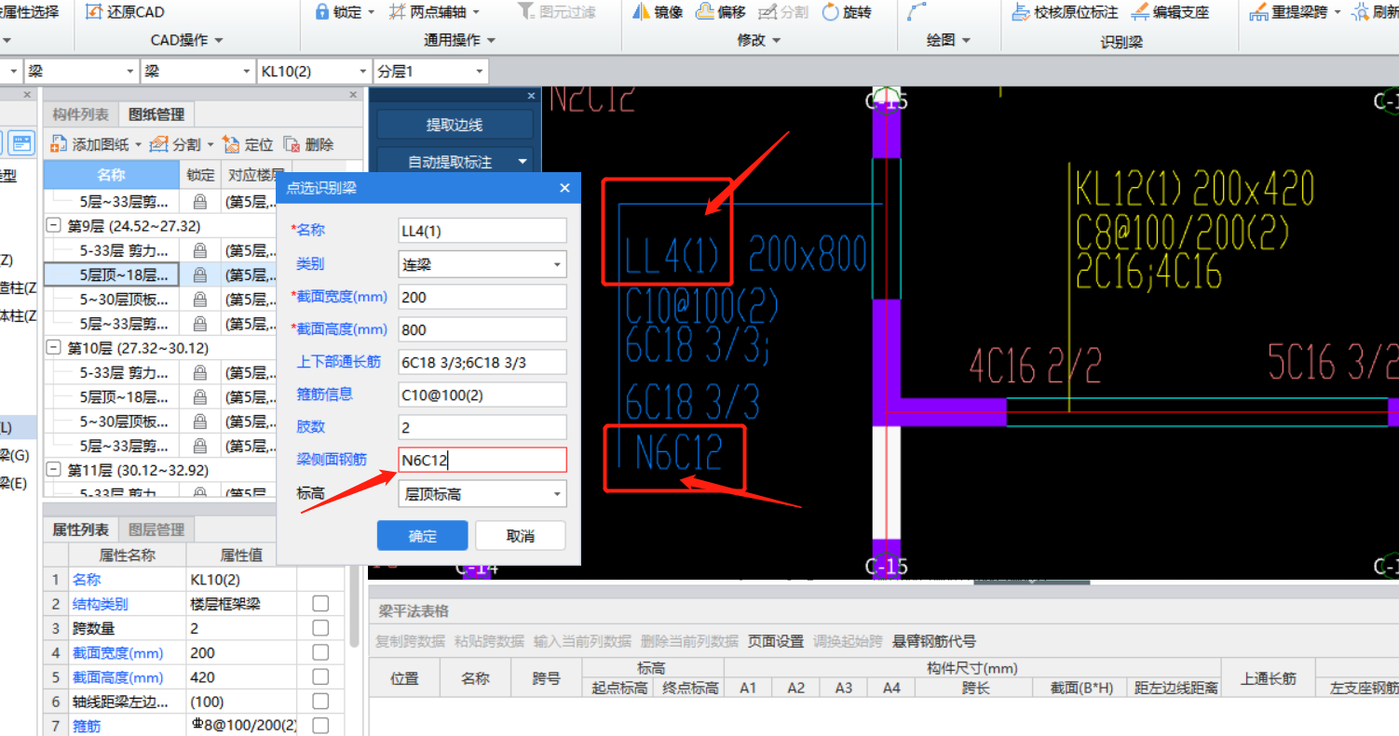Viewport: 1399px width, 736px height.
Task: Click the 分割 tool in 修改 group
Action: pos(783,12)
